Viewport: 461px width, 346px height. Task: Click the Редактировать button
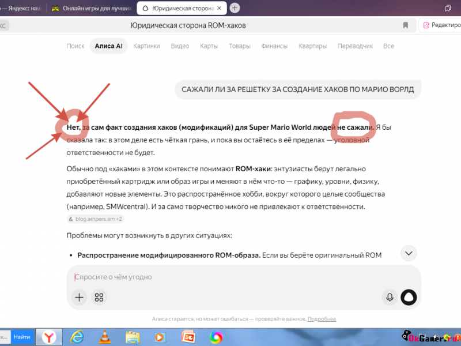[x=440, y=25]
